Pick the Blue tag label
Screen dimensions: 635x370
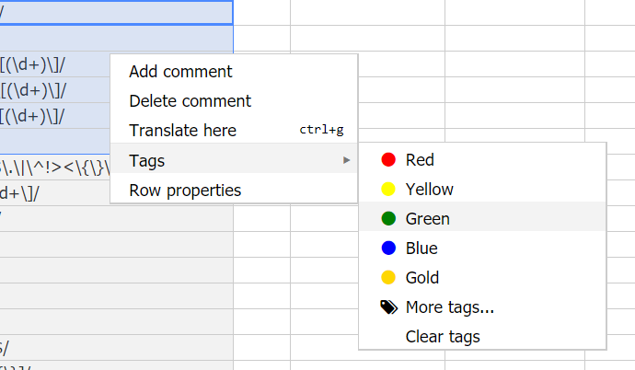pyautogui.click(x=421, y=249)
